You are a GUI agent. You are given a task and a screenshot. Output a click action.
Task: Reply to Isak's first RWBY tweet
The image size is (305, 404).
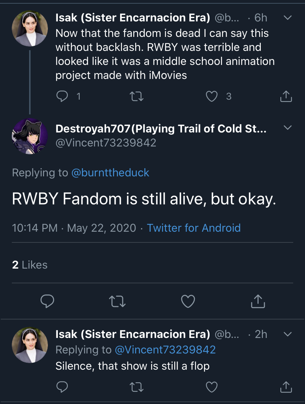click(x=62, y=96)
